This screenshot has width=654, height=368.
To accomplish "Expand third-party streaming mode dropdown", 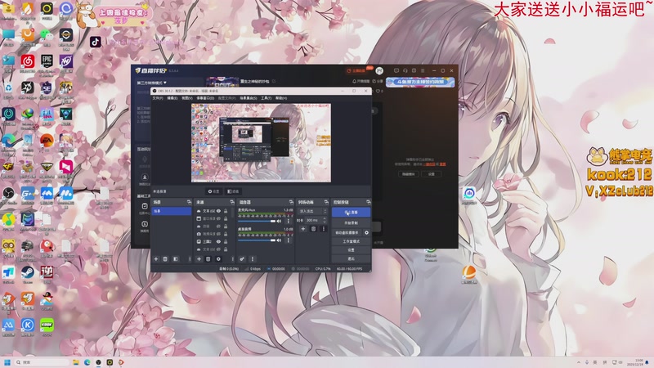I will click(152, 83).
